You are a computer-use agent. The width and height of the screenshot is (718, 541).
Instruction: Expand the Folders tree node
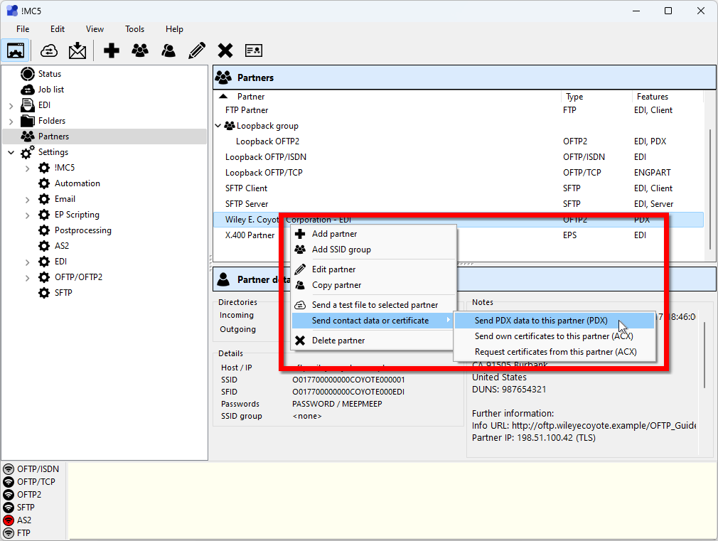11,122
